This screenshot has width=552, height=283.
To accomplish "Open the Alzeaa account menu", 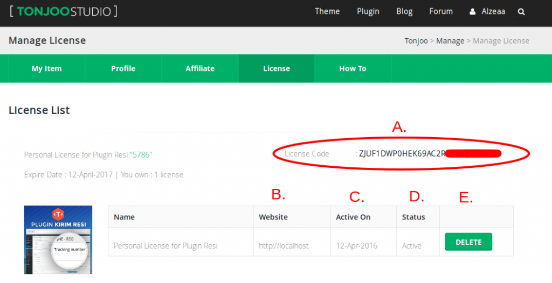I will point(493,11).
